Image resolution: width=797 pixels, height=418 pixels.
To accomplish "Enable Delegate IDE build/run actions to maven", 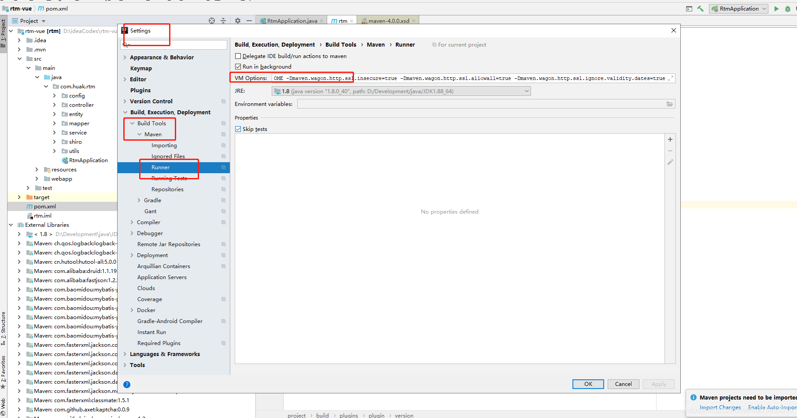I will click(x=238, y=56).
